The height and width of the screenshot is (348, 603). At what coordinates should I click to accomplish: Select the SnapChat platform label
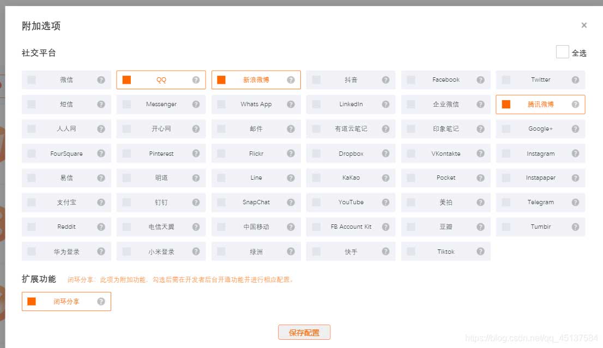pyautogui.click(x=256, y=202)
